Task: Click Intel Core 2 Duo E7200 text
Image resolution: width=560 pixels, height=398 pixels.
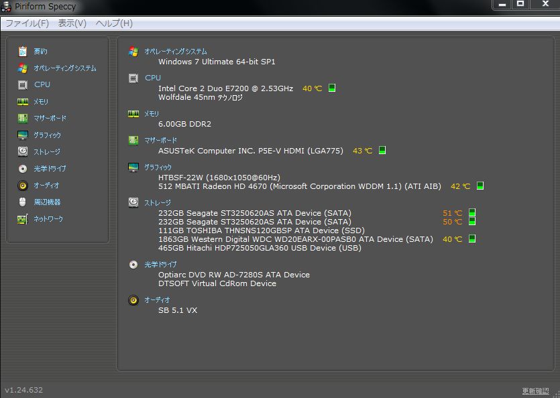Action: [x=226, y=88]
